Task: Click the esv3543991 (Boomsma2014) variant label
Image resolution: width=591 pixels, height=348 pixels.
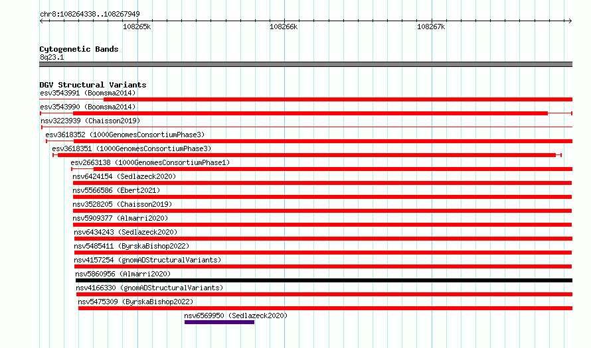Action: click(88, 93)
